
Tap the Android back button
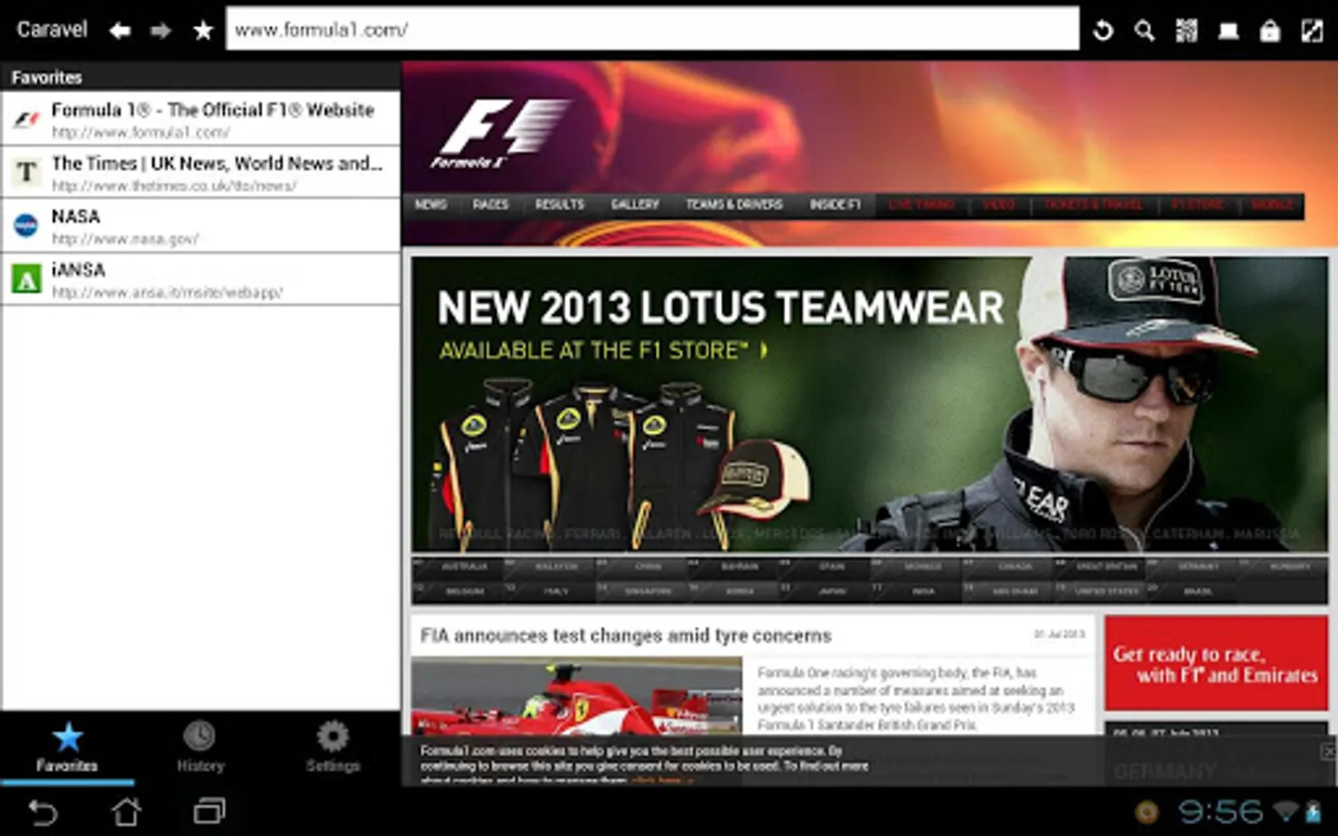[43, 813]
